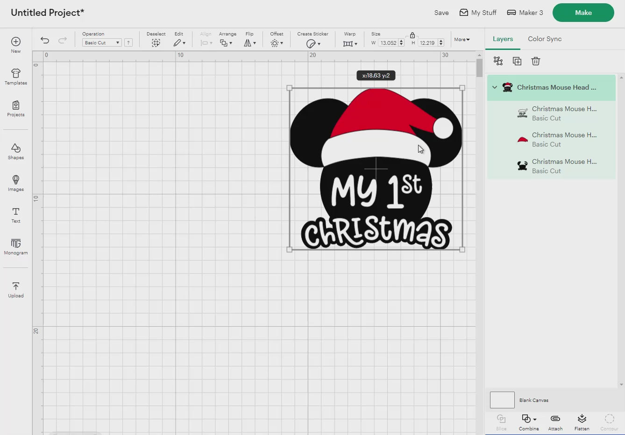Expand the More toolbar menu
This screenshot has width=625, height=435.
pos(462,40)
